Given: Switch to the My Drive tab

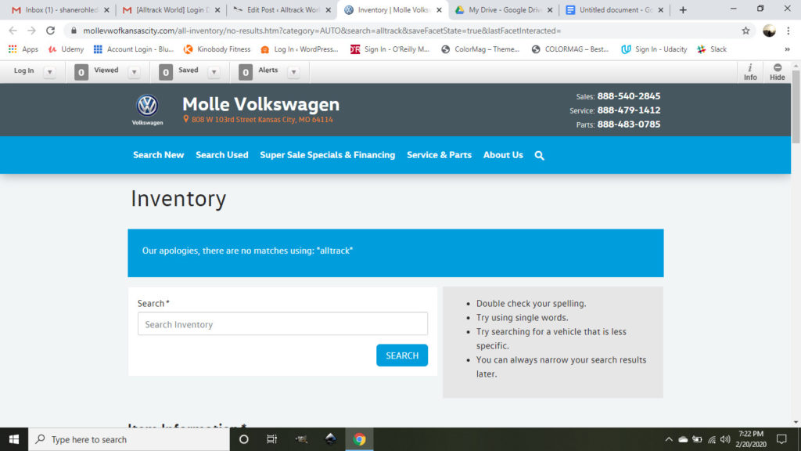Looking at the screenshot, I should (505, 9).
